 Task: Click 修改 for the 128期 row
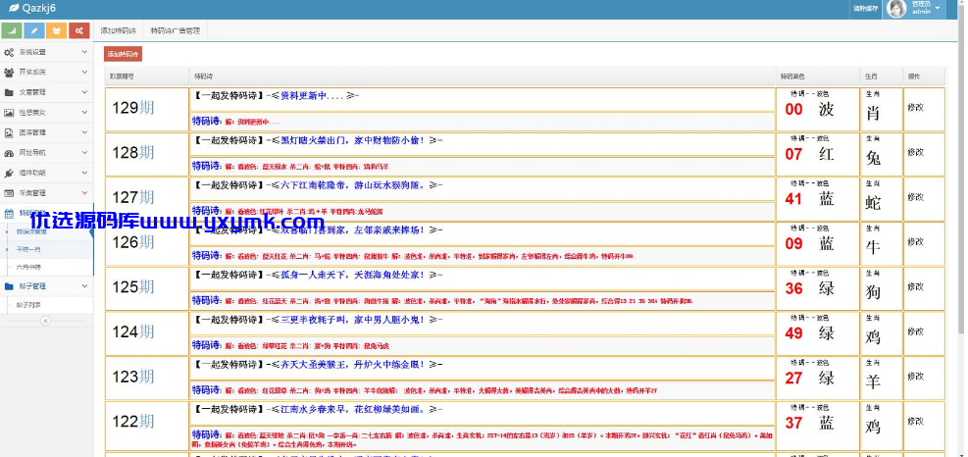click(x=915, y=153)
